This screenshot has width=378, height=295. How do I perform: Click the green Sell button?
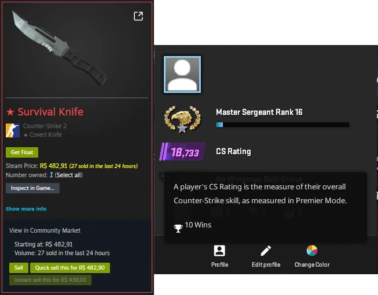19,268
